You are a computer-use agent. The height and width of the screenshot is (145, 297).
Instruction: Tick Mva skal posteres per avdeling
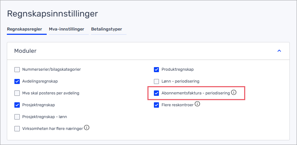coord(17,93)
